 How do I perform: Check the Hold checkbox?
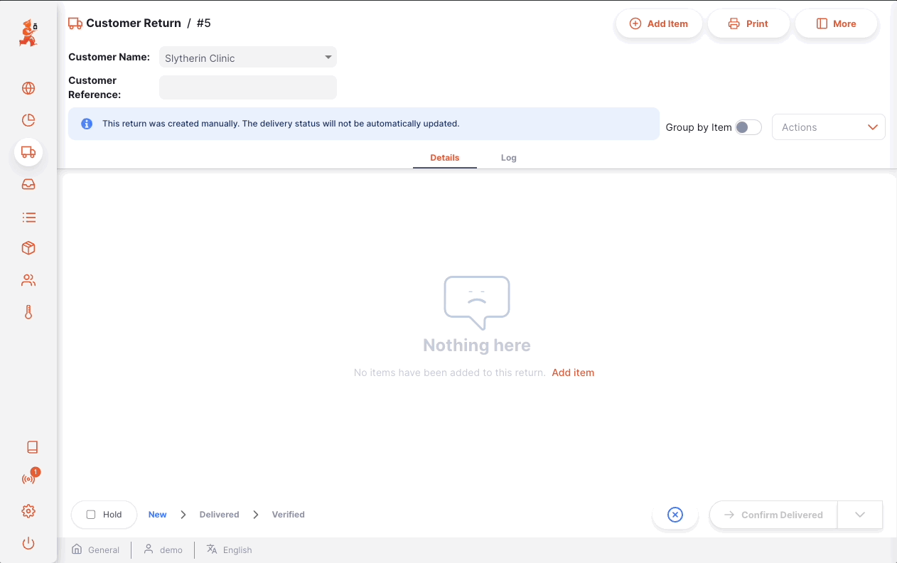(x=91, y=515)
